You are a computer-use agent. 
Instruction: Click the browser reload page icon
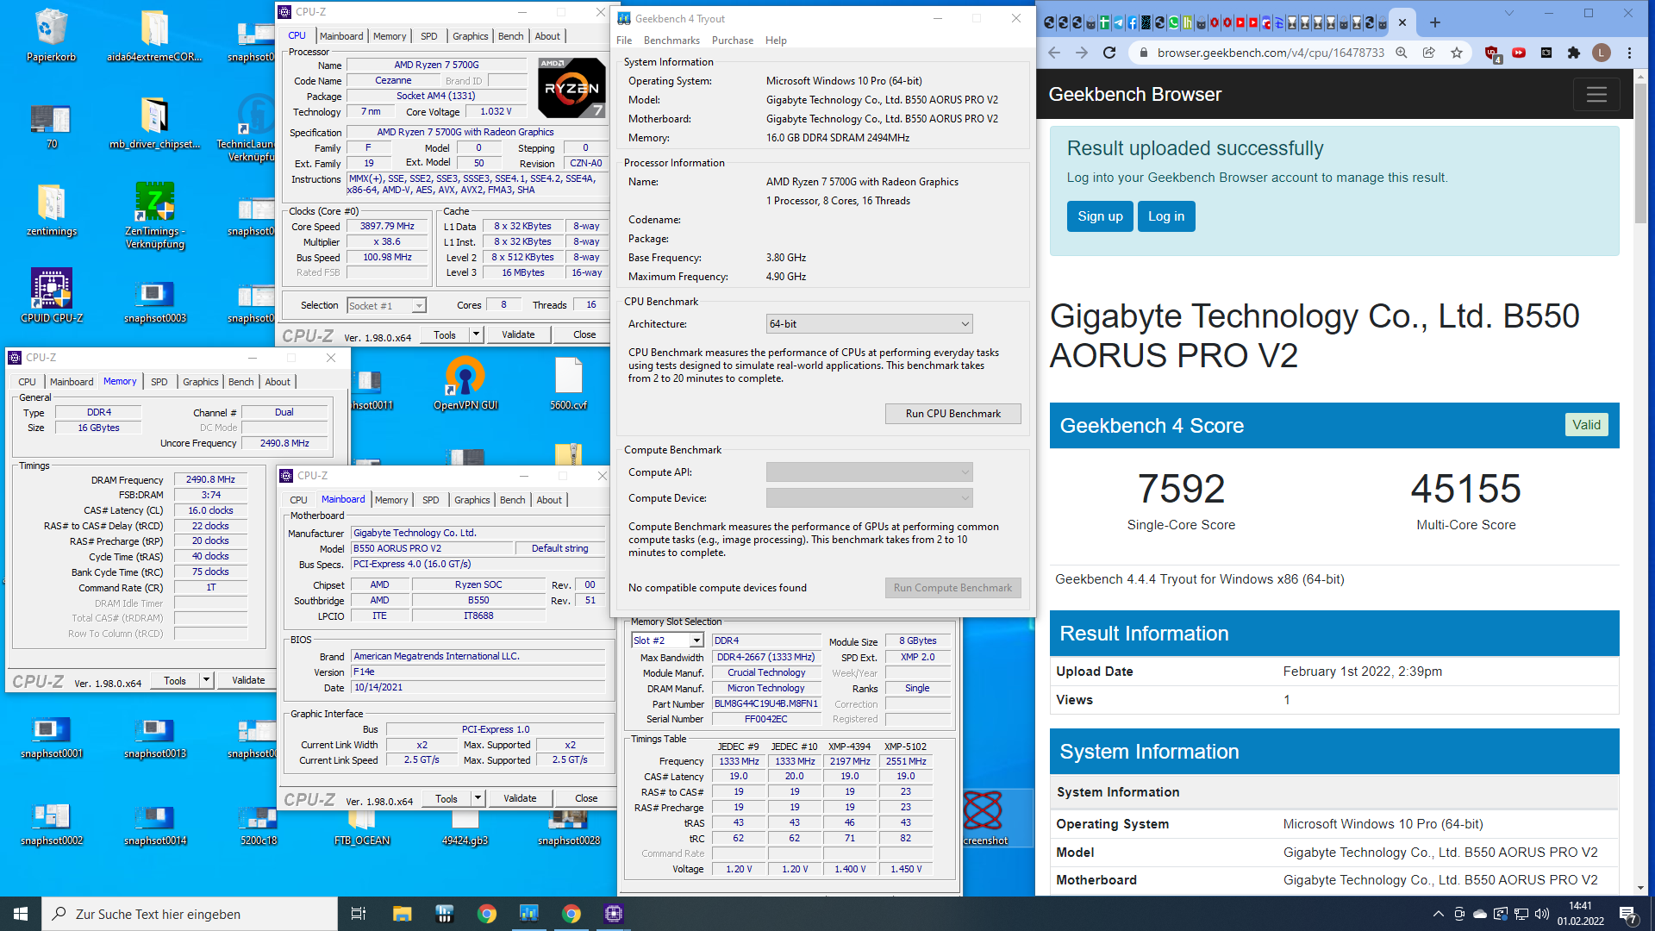tap(1109, 53)
